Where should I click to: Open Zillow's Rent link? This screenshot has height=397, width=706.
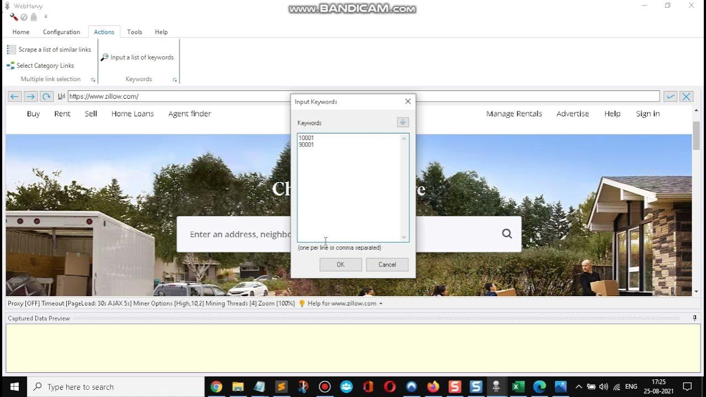pyautogui.click(x=62, y=114)
